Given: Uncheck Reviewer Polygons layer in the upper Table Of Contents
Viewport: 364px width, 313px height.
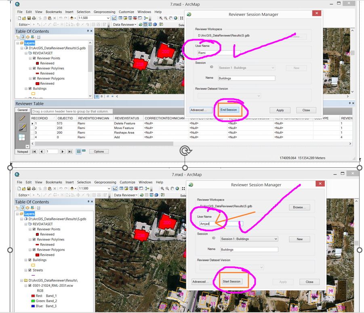Looking at the screenshot, I should [34, 79].
